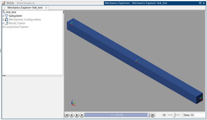Select the Subsystem tree label
This screenshot has width=207, height=120.
[x=15, y=16]
